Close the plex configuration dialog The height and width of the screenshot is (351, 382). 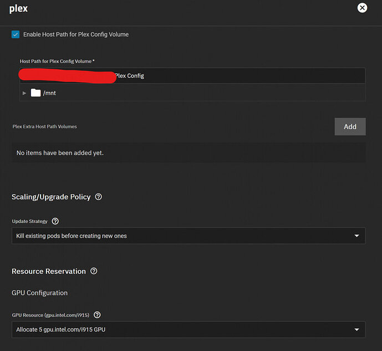click(x=362, y=8)
